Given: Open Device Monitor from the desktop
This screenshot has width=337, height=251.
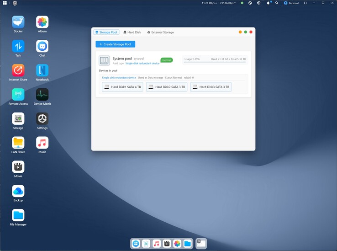Looking at the screenshot, I should point(42,95).
